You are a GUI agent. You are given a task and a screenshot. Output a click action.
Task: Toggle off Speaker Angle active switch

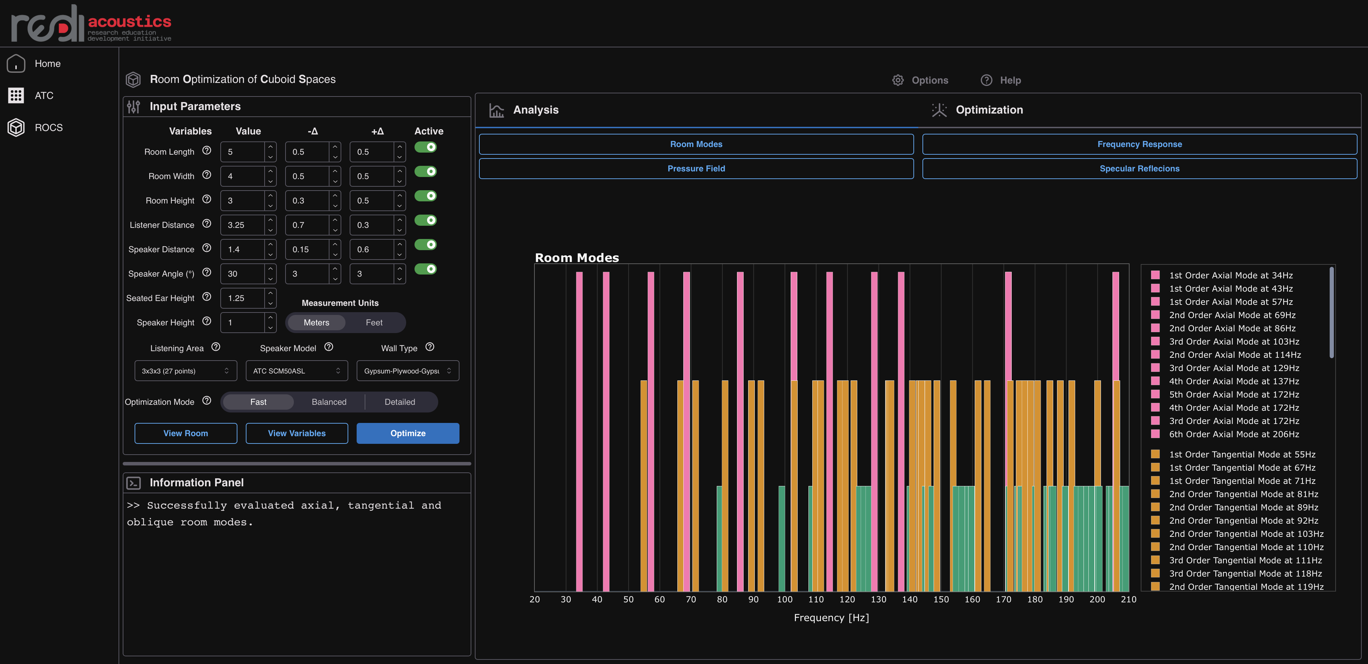click(x=425, y=269)
